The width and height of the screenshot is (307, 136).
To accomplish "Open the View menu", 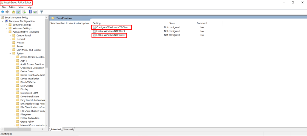I will [21, 7].
